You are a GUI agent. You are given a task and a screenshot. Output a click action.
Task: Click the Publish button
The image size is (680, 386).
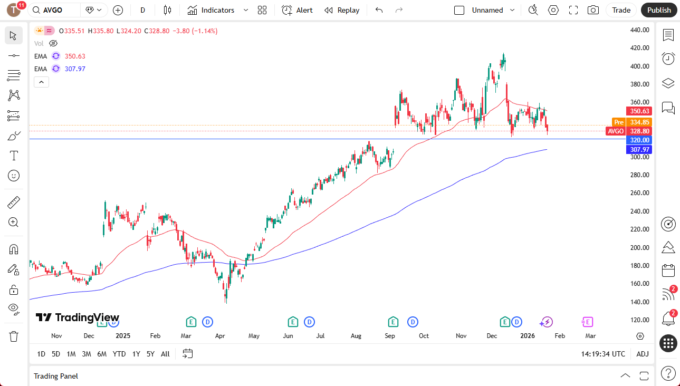click(659, 10)
